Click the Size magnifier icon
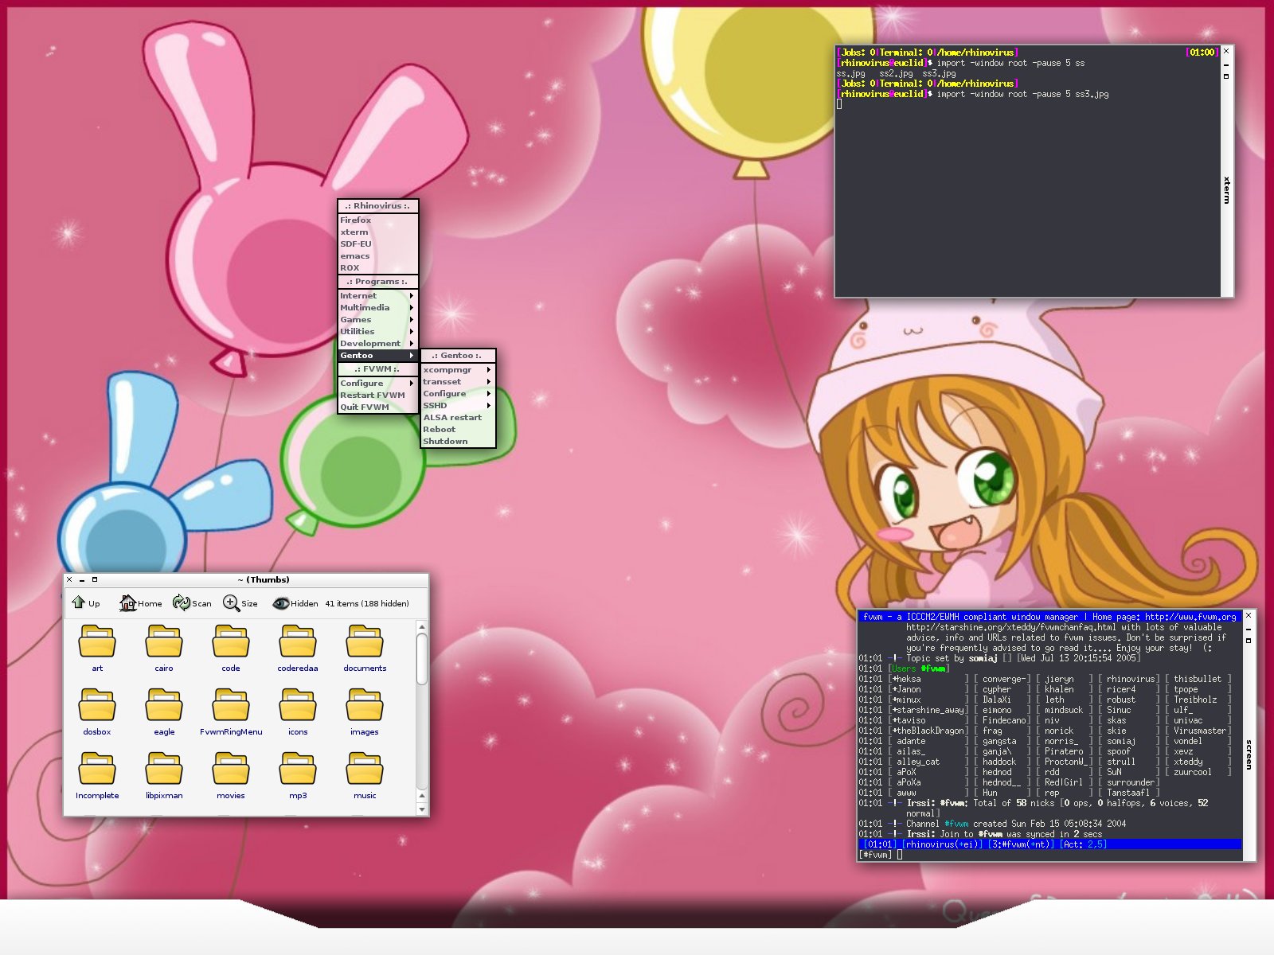 pos(231,602)
